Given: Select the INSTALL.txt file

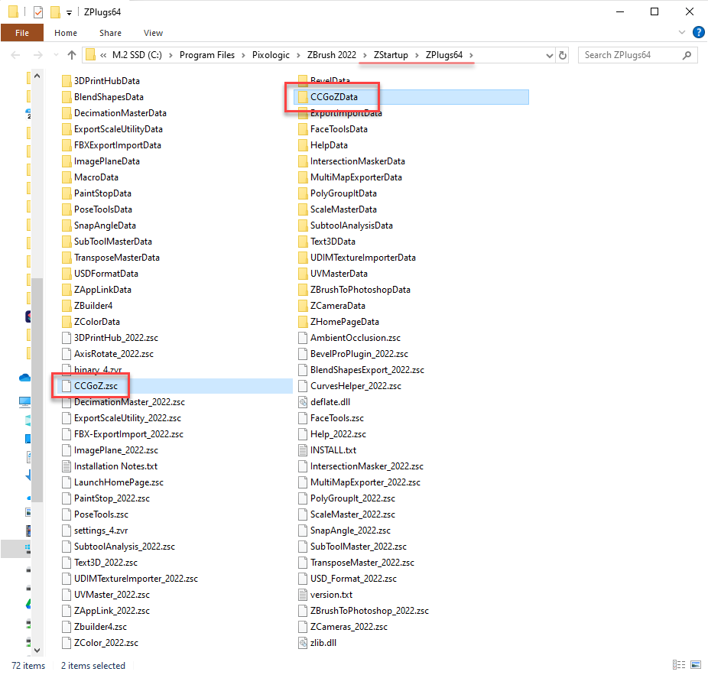Looking at the screenshot, I should tap(327, 450).
